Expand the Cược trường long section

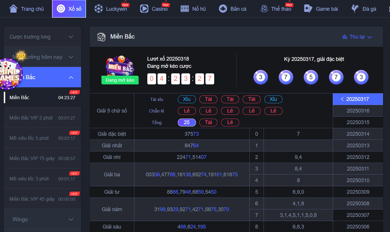tap(42, 37)
